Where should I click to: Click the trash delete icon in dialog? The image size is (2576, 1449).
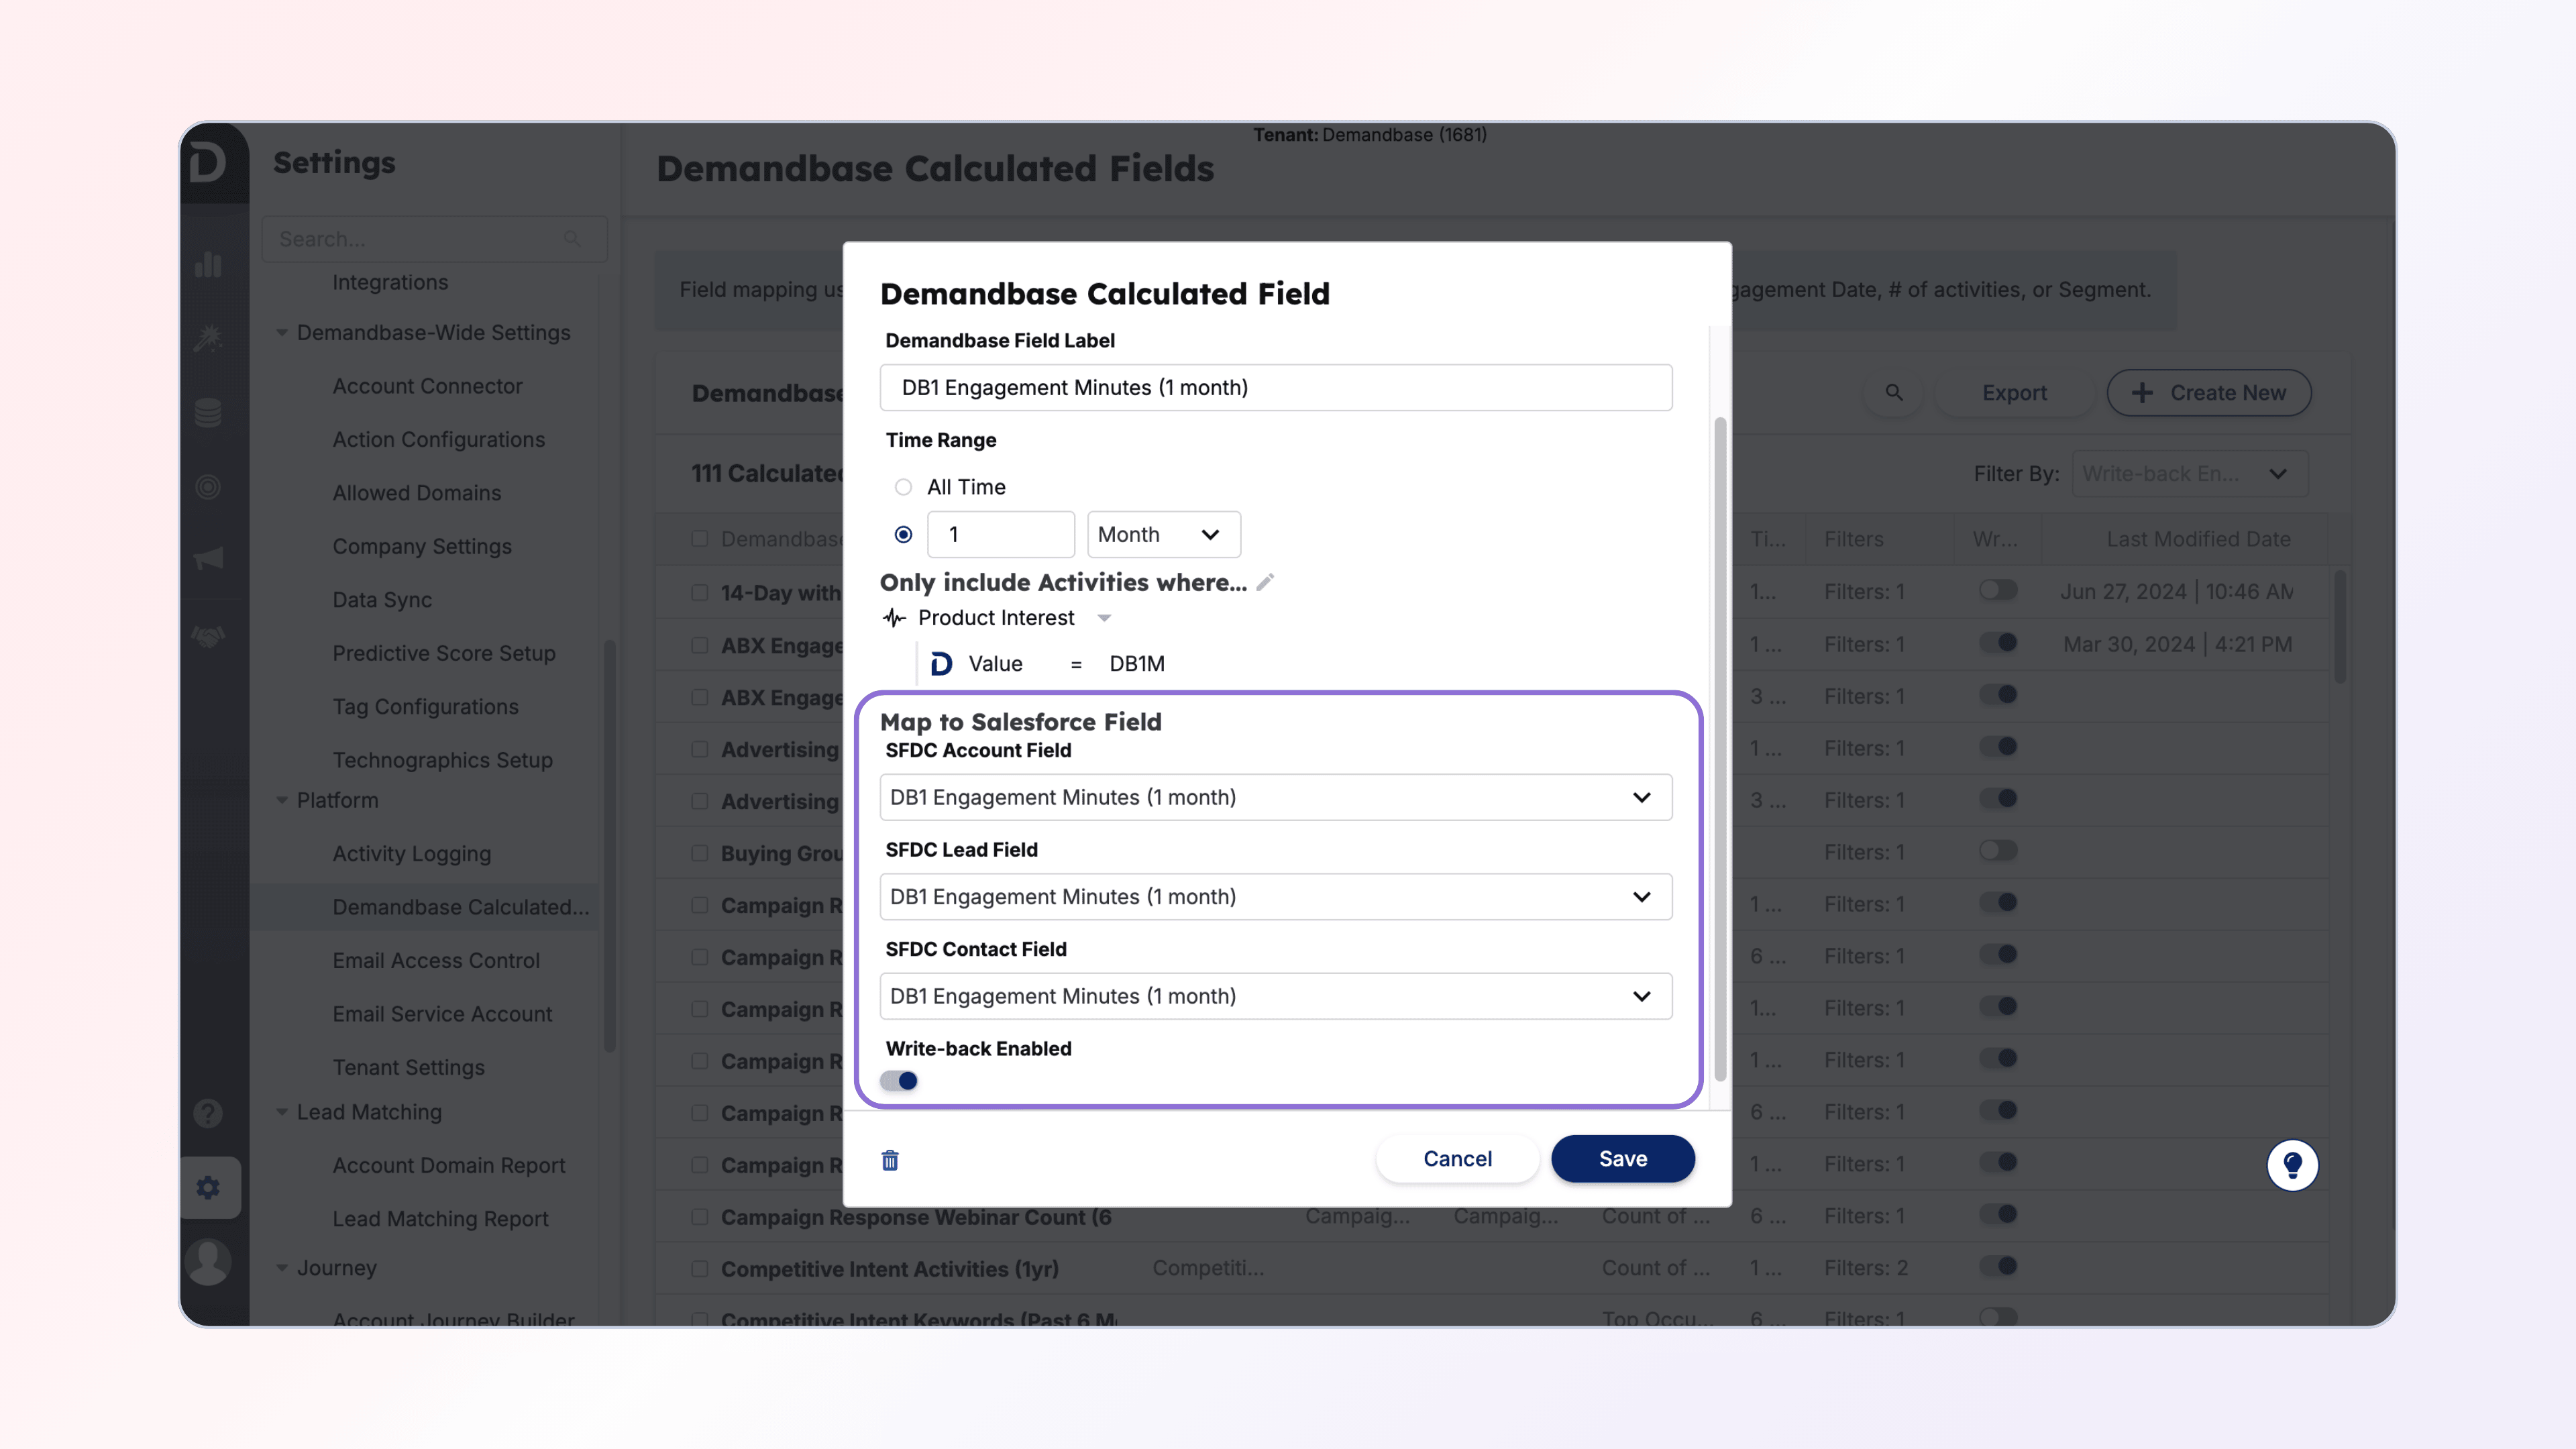(890, 1160)
